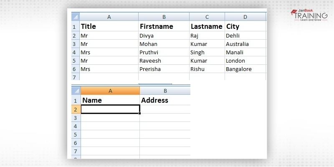Image resolution: width=334 pixels, height=167 pixels.
Task: Select the Mr title in Divya's row
Action: tap(109, 35)
